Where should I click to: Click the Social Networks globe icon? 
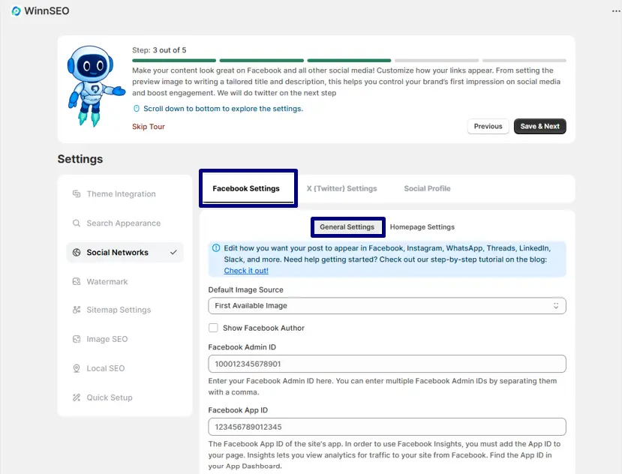(77, 252)
